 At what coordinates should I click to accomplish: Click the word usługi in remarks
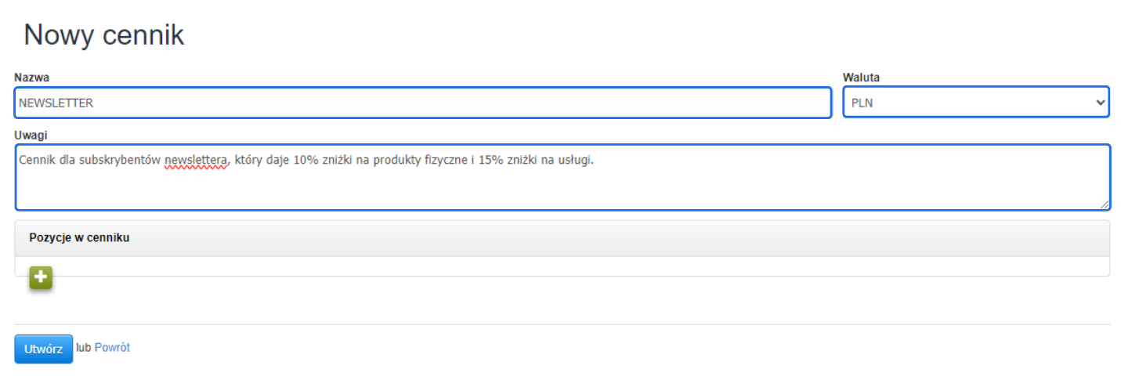pos(574,161)
